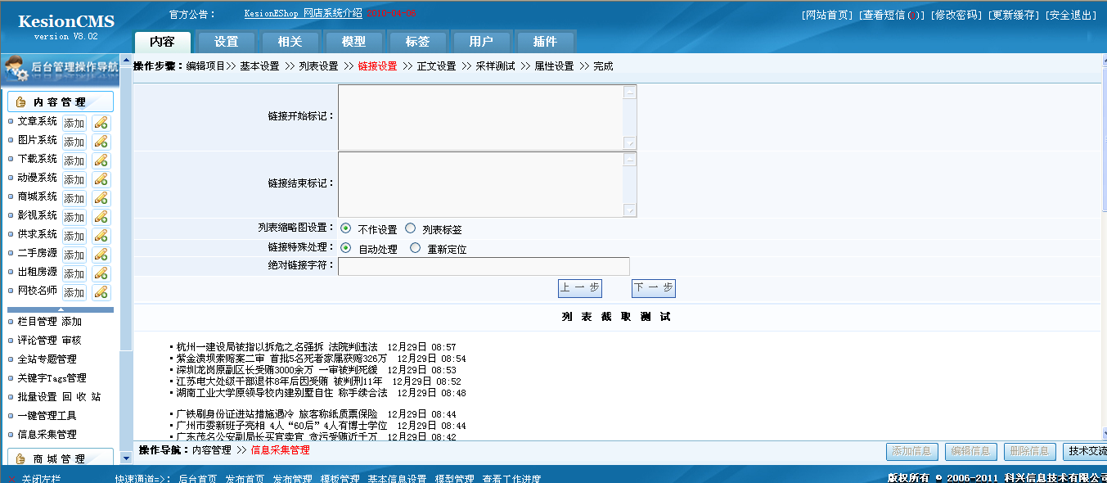Open 栏目管理 in the sidebar
This screenshot has width=1107, height=483.
[38, 322]
